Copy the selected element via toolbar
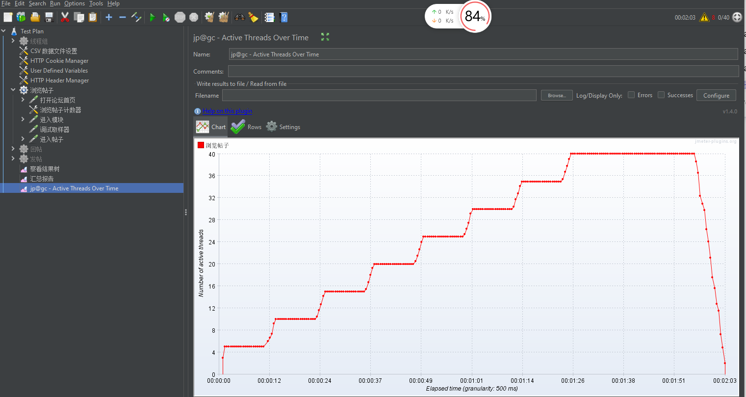Viewport: 746px width, 397px height. 78,17
